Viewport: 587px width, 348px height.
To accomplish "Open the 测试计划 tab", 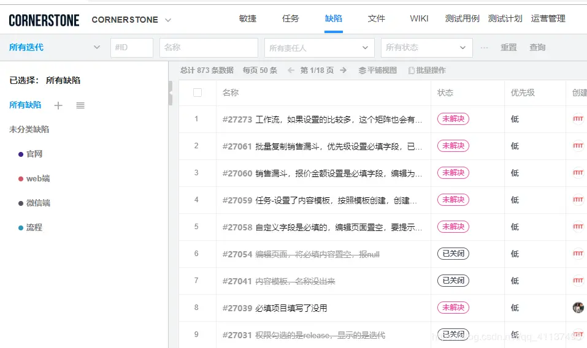I will pos(505,19).
